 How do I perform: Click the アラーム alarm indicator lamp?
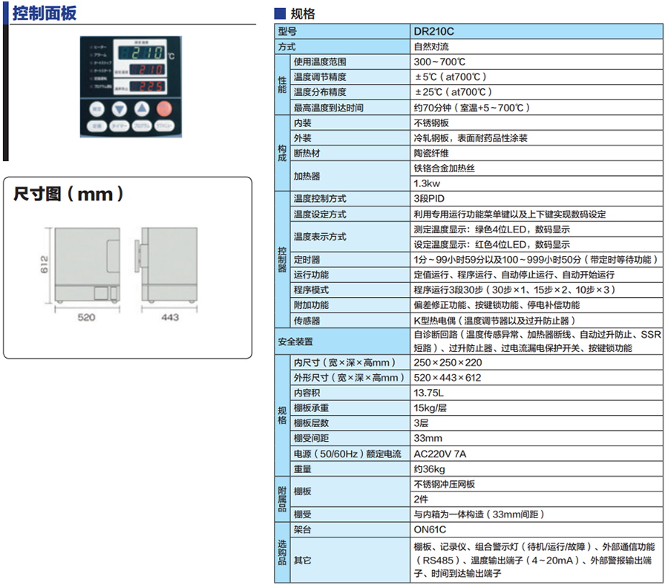[90, 56]
